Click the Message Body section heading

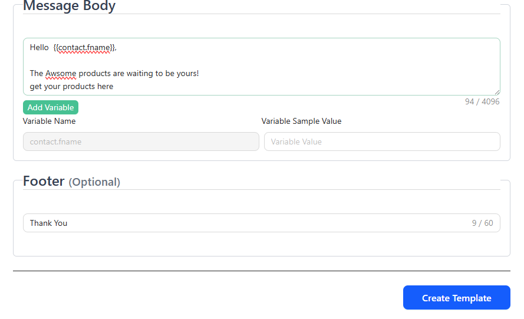pos(69,6)
